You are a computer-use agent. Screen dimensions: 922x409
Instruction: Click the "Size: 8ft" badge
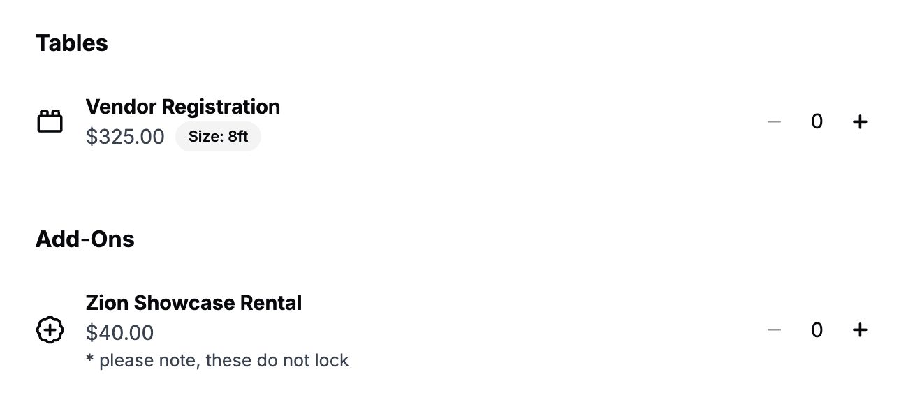[x=218, y=136]
